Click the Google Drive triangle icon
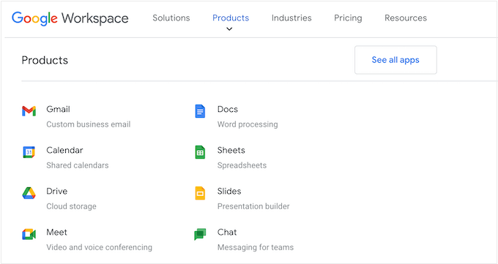498x264 pixels. click(29, 193)
